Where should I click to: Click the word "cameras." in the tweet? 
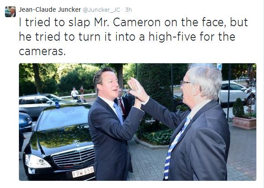(x=42, y=52)
